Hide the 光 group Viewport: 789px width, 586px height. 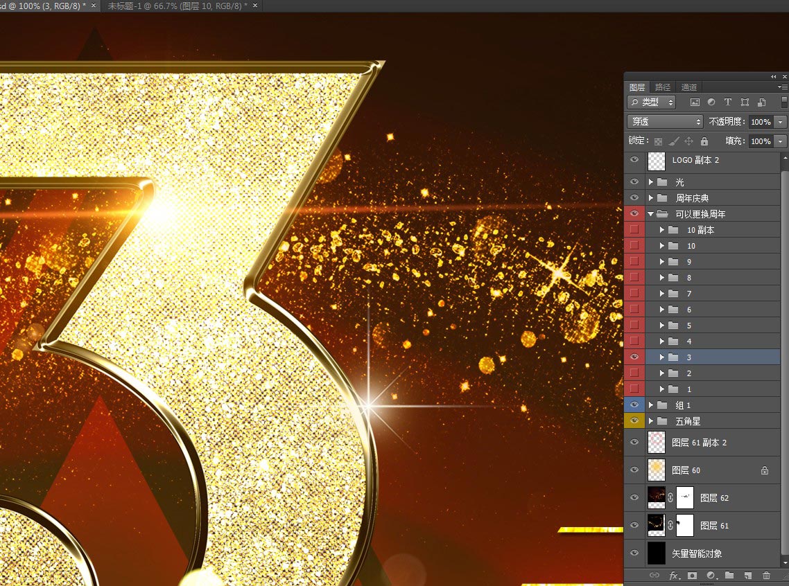click(x=634, y=181)
